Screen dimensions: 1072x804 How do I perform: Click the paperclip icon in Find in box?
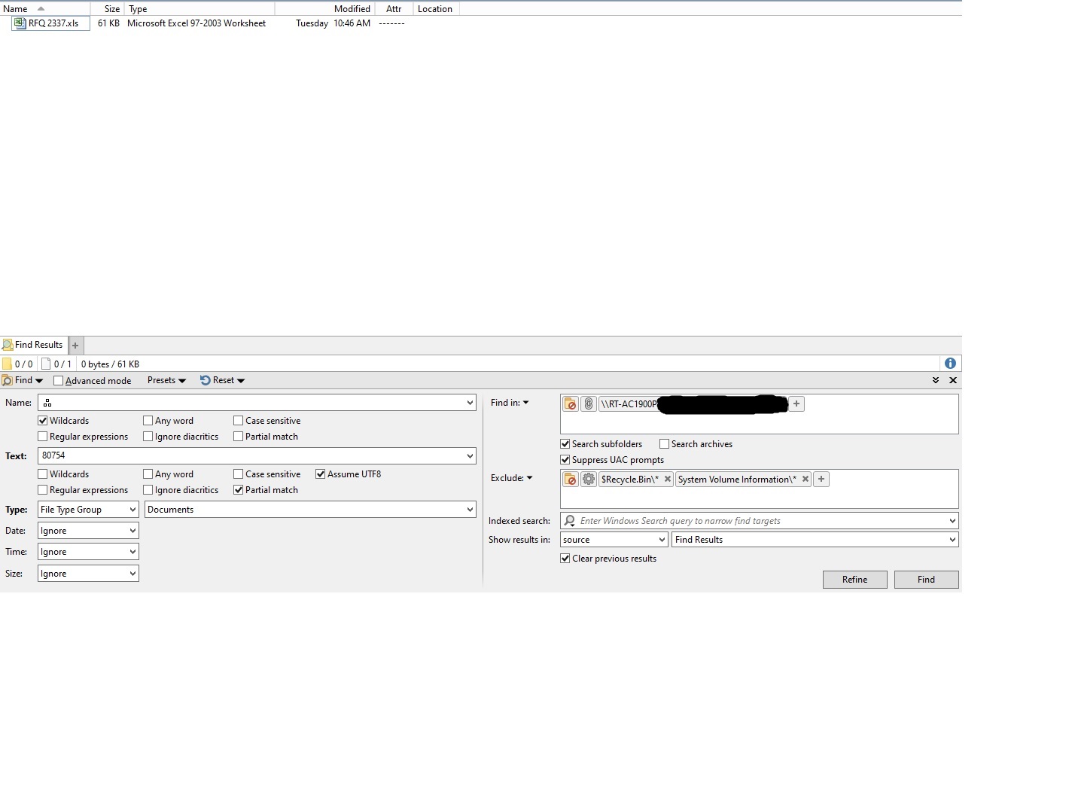[589, 404]
